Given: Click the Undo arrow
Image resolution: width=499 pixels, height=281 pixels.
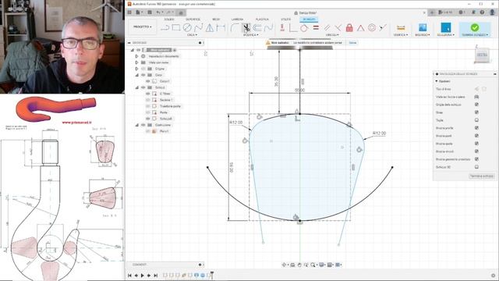Looking at the screenshot, I should pyautogui.click(x=158, y=12).
